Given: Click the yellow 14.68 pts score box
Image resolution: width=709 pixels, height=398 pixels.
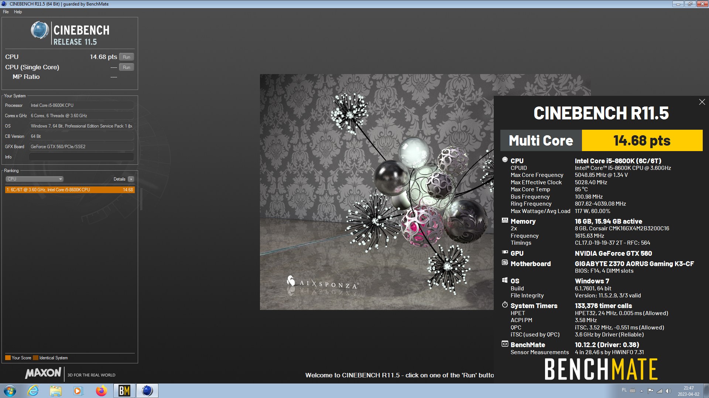Looking at the screenshot, I should pos(642,140).
